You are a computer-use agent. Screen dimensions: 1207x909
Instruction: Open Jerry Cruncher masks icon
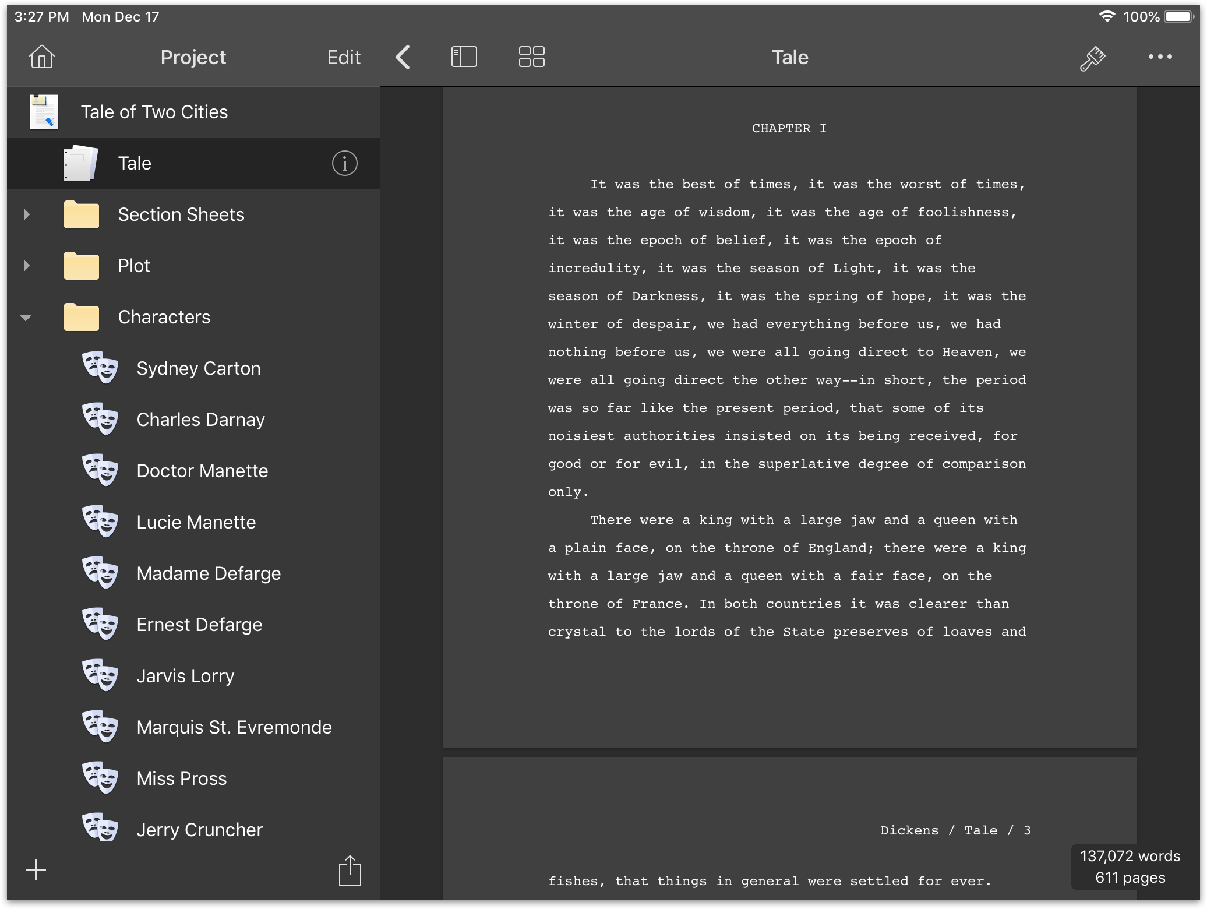click(100, 827)
